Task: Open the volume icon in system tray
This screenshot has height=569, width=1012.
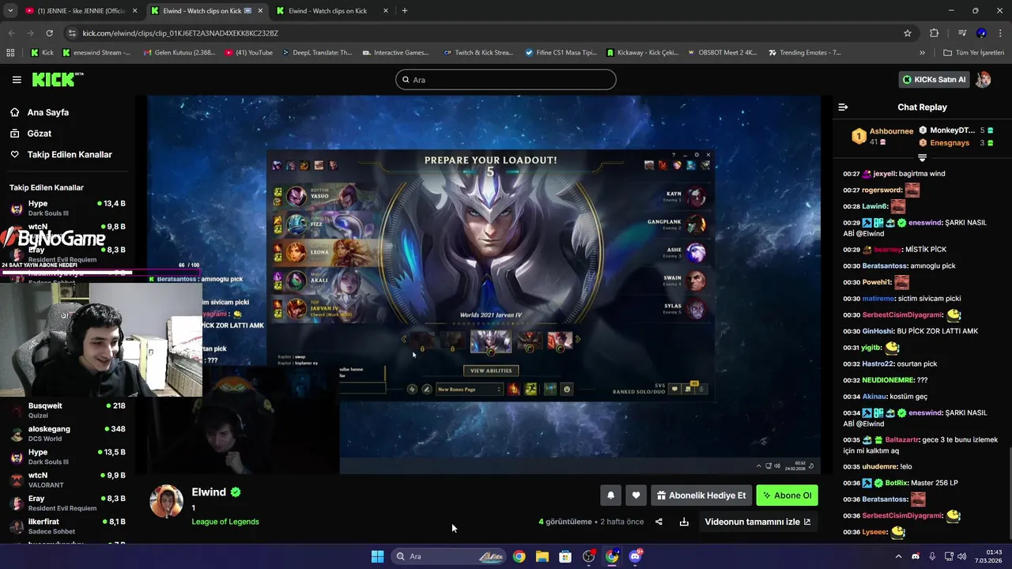Action: pos(961,556)
